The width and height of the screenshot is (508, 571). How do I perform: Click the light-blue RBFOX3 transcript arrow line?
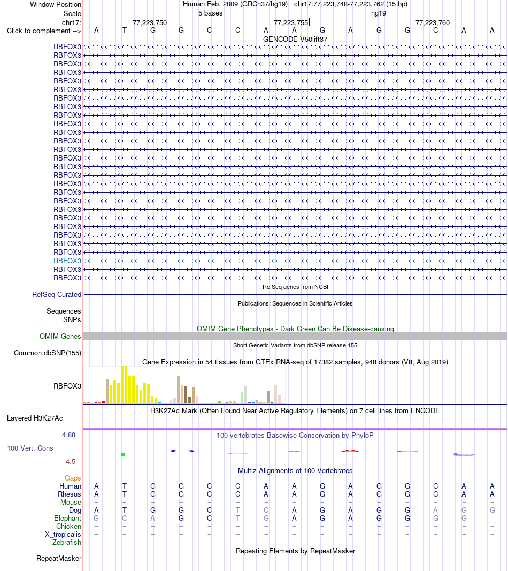click(295, 261)
